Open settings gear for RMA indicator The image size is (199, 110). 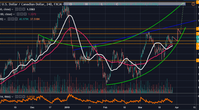point(20,97)
